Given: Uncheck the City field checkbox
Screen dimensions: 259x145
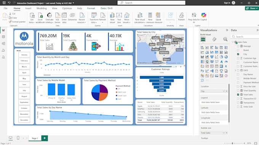Looking at the screenshot, I should point(238,54).
